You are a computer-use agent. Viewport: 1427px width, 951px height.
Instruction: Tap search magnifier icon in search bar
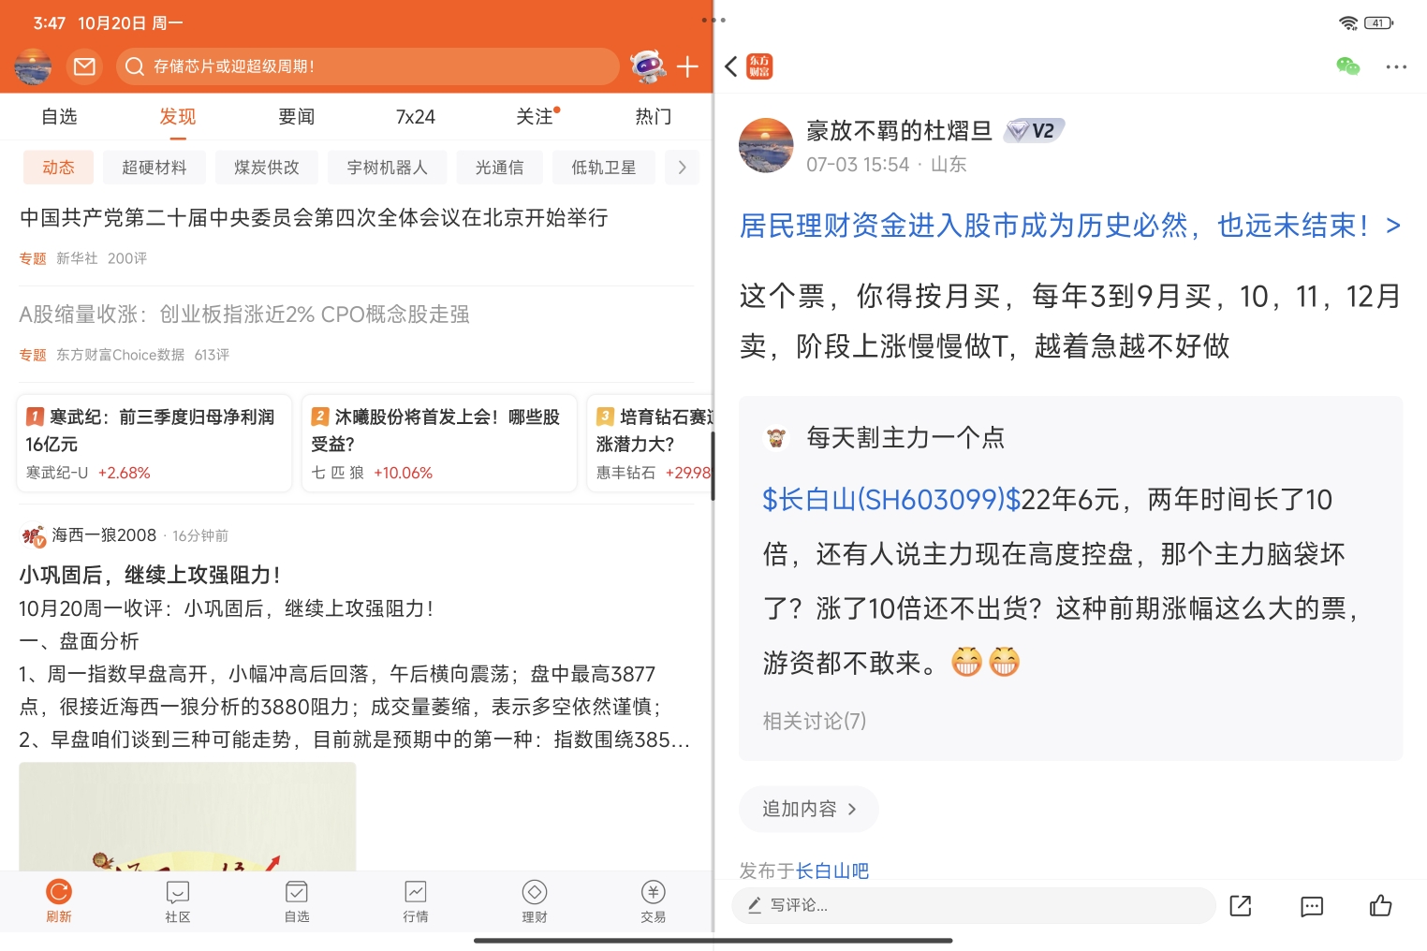(x=135, y=66)
